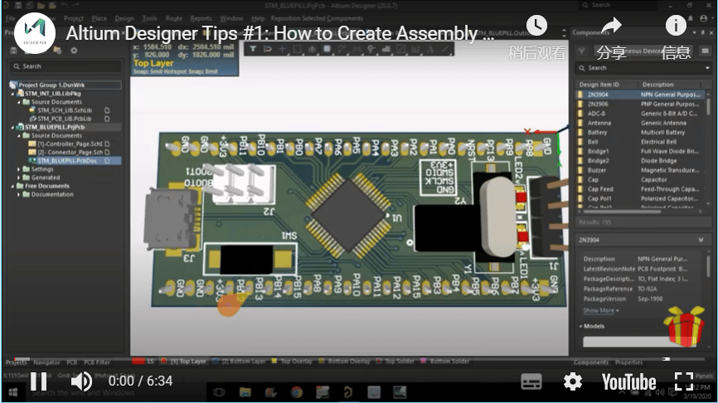
Task: Select the Battery component row
Action: pyautogui.click(x=640, y=133)
